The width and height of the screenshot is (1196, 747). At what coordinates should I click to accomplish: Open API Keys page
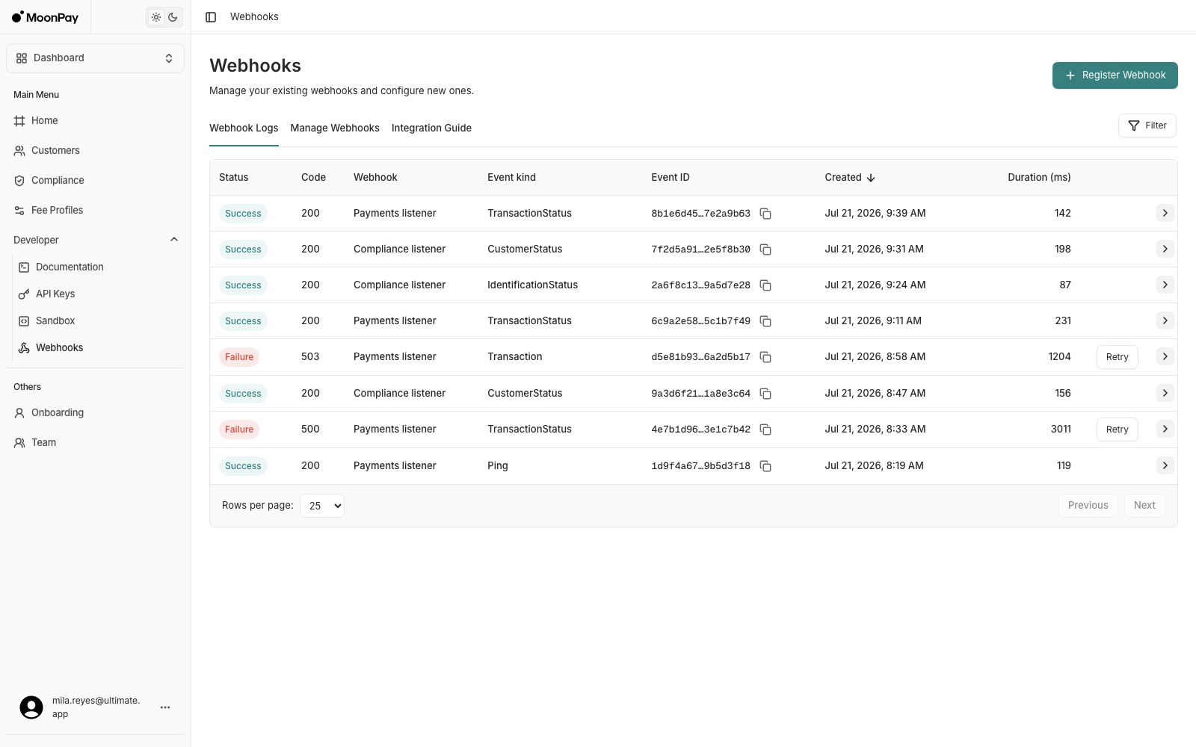pos(99,294)
